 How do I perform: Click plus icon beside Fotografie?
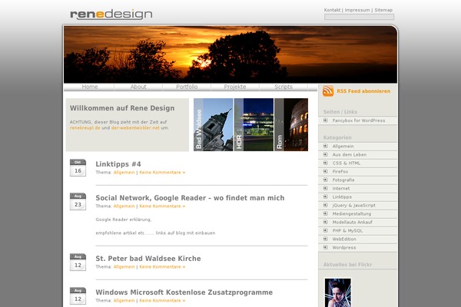point(326,180)
